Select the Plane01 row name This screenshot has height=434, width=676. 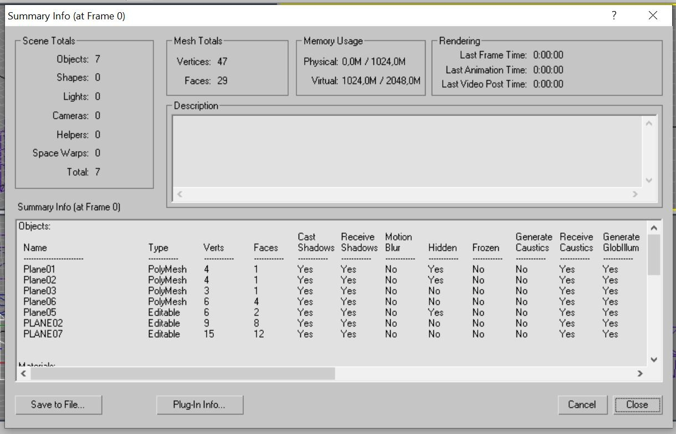(39, 270)
